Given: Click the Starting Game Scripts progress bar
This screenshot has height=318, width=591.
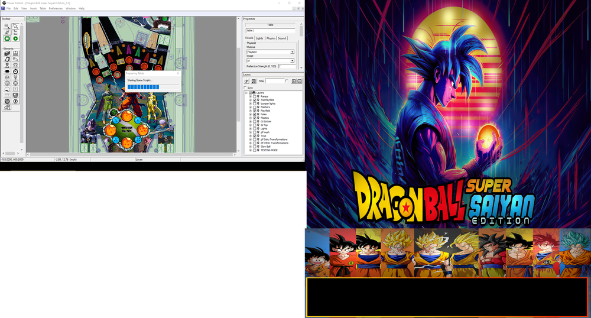Looking at the screenshot, I should point(152,87).
